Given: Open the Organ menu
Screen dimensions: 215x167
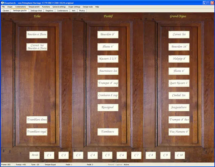Looking at the screenshot, I should [x=9, y=7].
